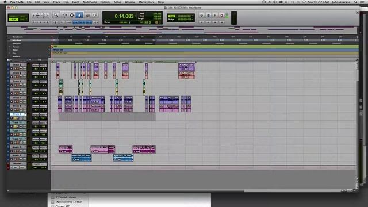This screenshot has width=368, height=207.
Task: Open the Grid value dropdown
Action: [193, 16]
